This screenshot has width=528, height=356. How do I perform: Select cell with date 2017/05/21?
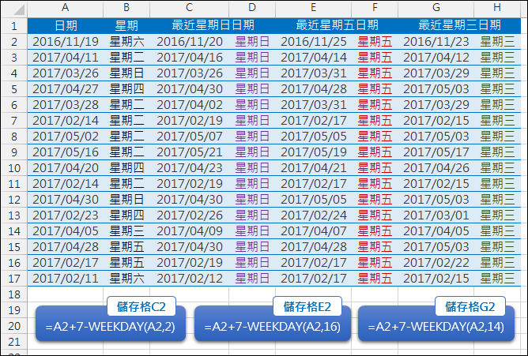190,152
